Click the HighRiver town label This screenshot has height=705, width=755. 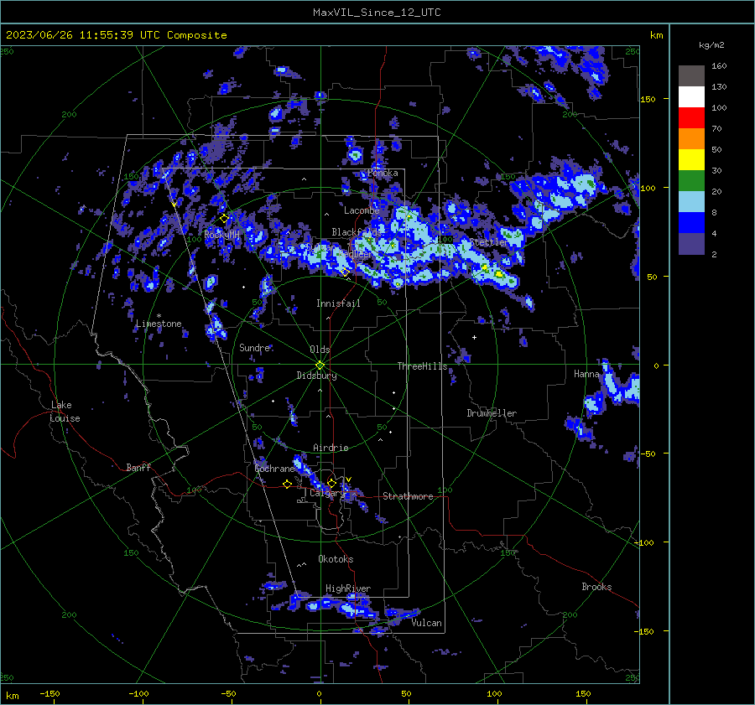(348, 588)
